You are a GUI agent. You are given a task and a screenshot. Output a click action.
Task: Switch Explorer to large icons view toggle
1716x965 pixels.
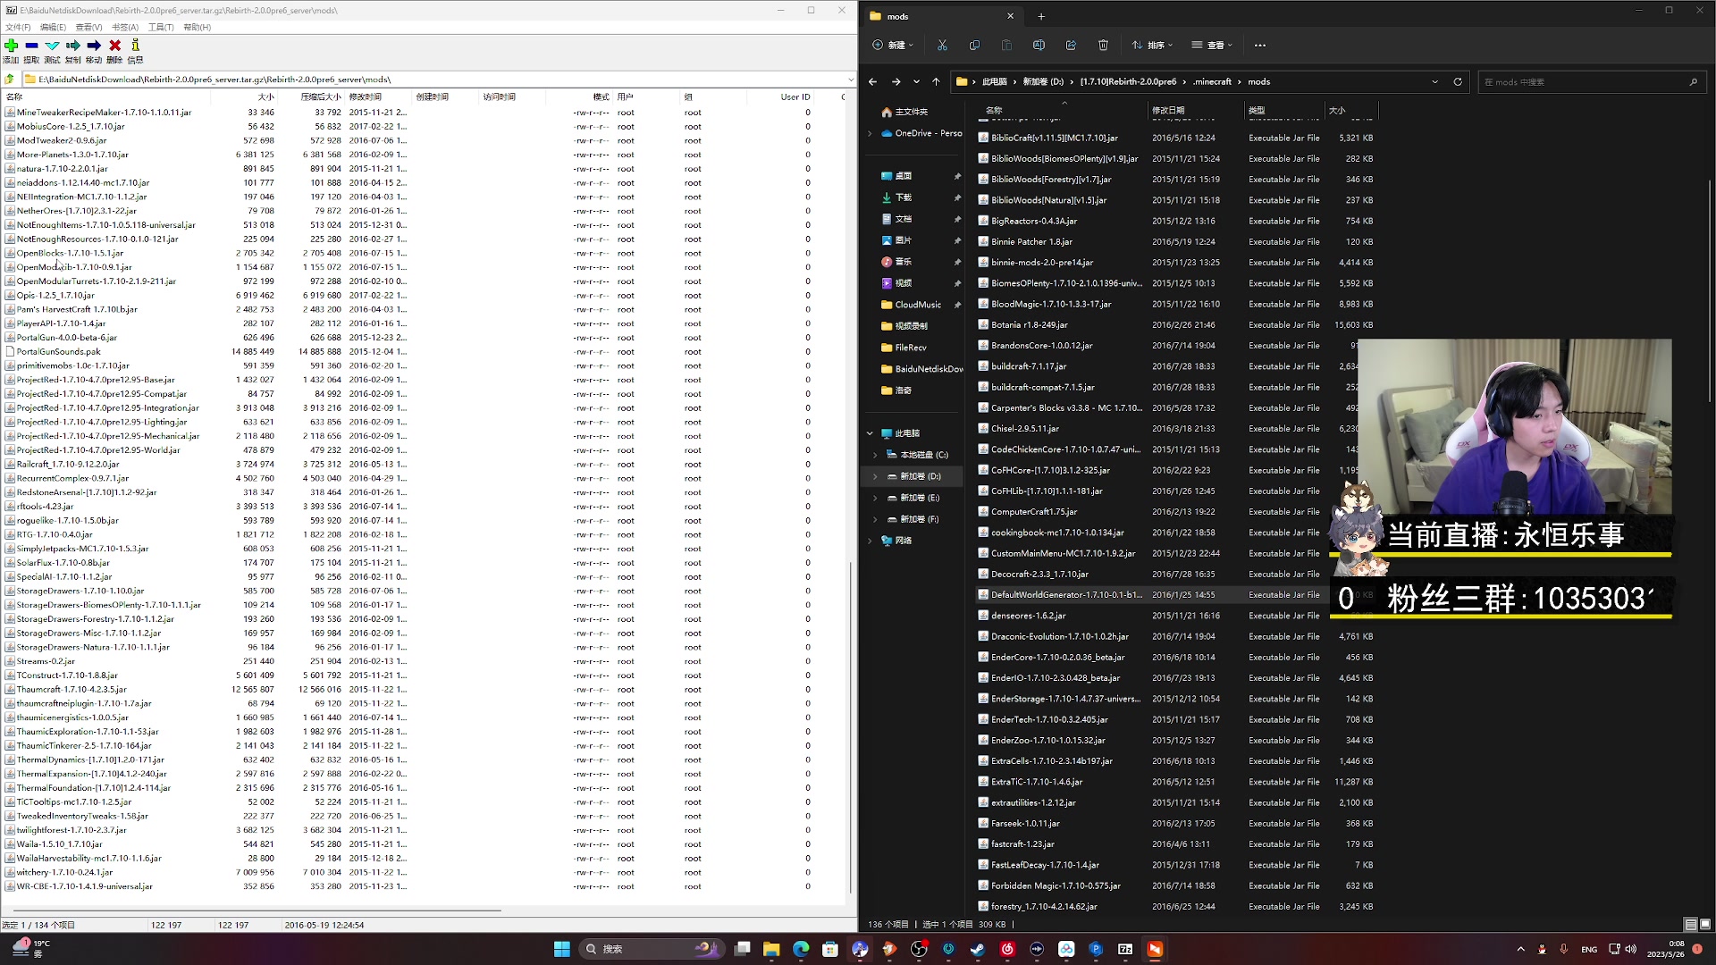pos(1705,924)
